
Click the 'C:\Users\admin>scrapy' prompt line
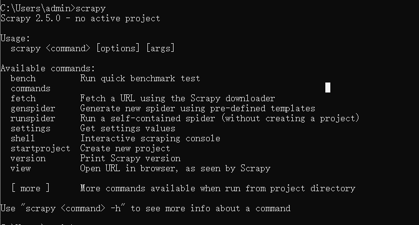point(53,9)
